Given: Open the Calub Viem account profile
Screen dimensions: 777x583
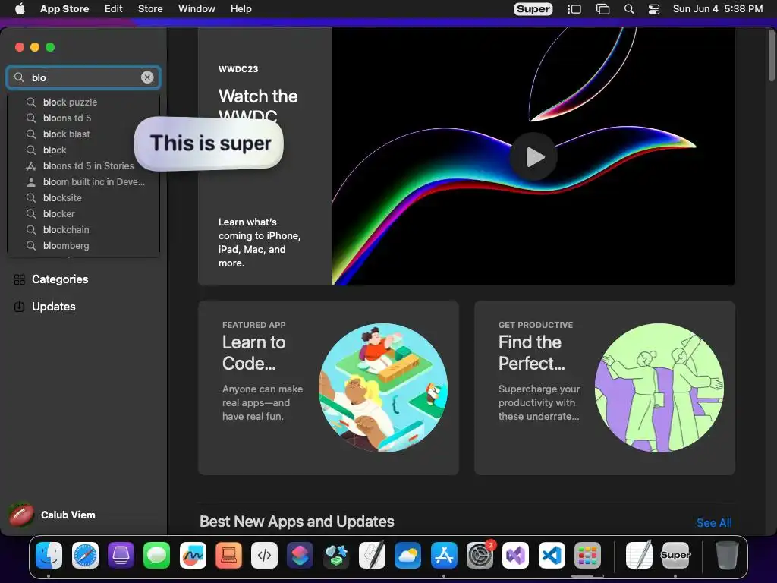Looking at the screenshot, I should click(x=52, y=515).
